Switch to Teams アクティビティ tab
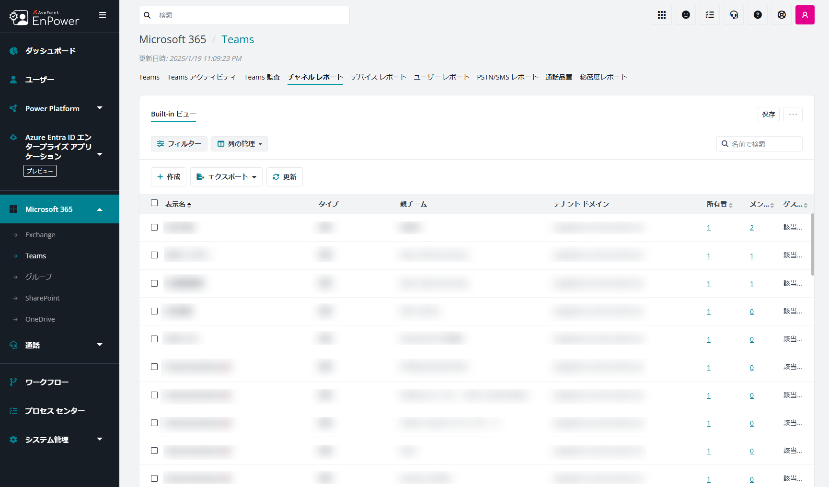 [x=201, y=77]
